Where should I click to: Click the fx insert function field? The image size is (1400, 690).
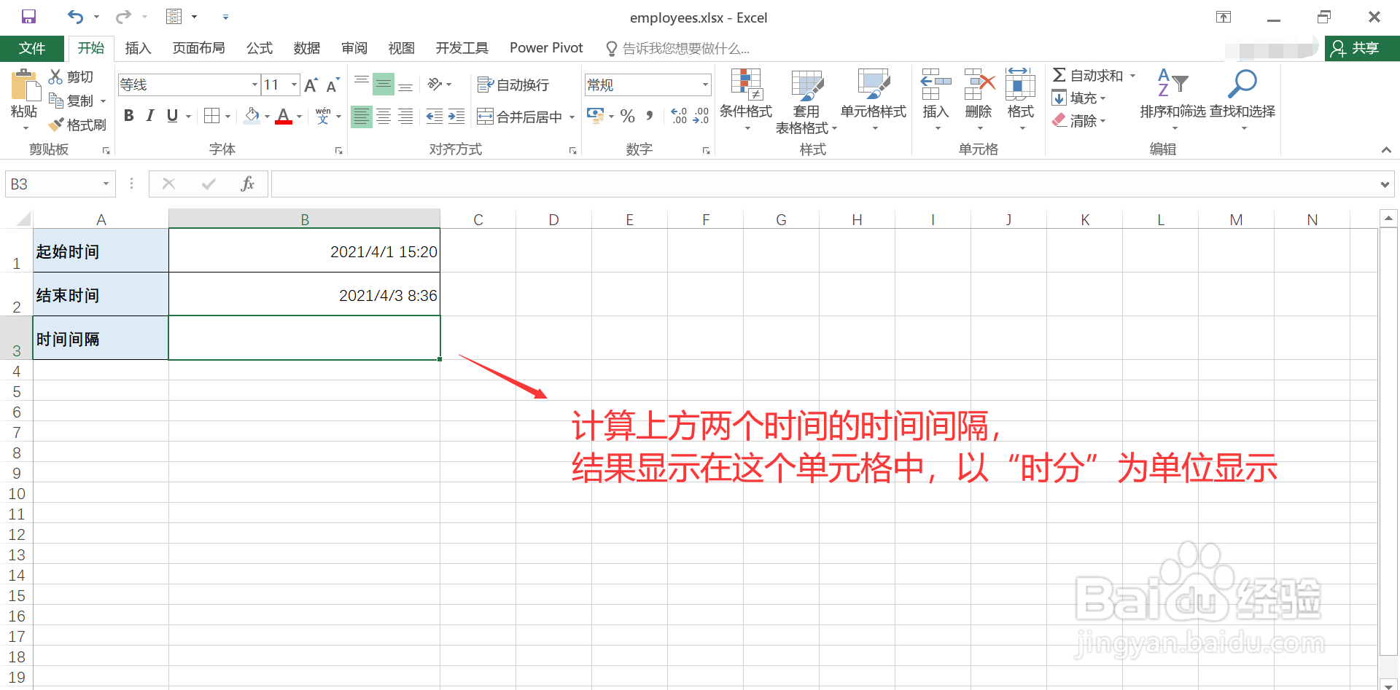pos(247,183)
